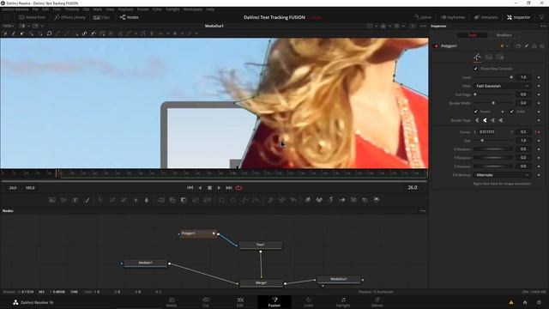549x309 pixels.
Task: Open the Help menu
Action: [210, 9]
